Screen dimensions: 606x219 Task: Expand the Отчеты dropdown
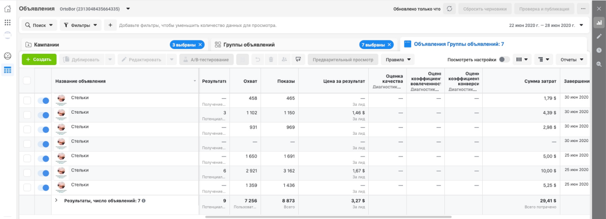(572, 59)
